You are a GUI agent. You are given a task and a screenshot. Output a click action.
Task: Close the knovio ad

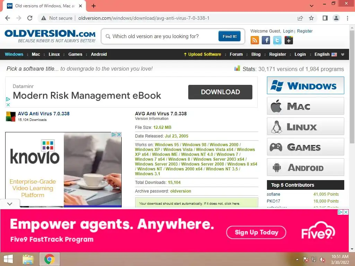point(119,135)
